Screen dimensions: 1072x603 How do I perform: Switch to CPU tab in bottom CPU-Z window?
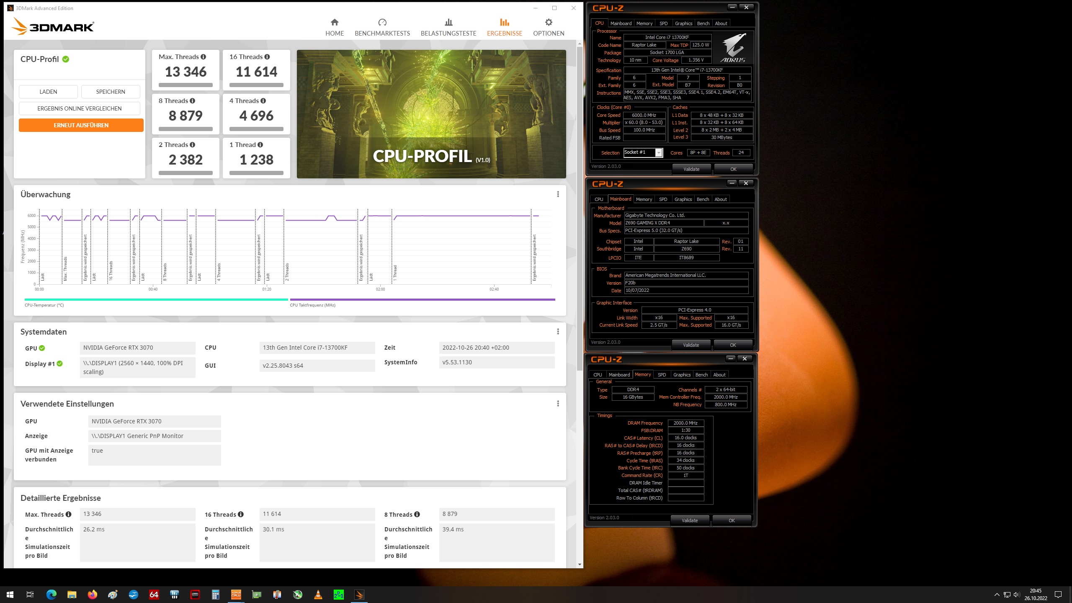(x=598, y=375)
